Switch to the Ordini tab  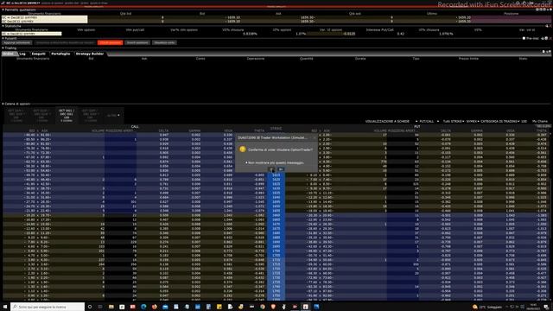10,54
